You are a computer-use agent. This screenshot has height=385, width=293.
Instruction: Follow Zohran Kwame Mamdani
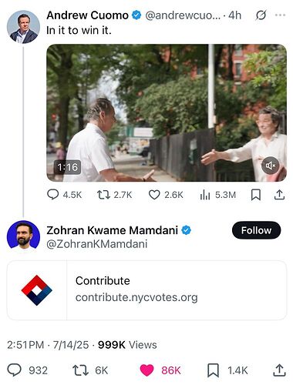tap(256, 230)
